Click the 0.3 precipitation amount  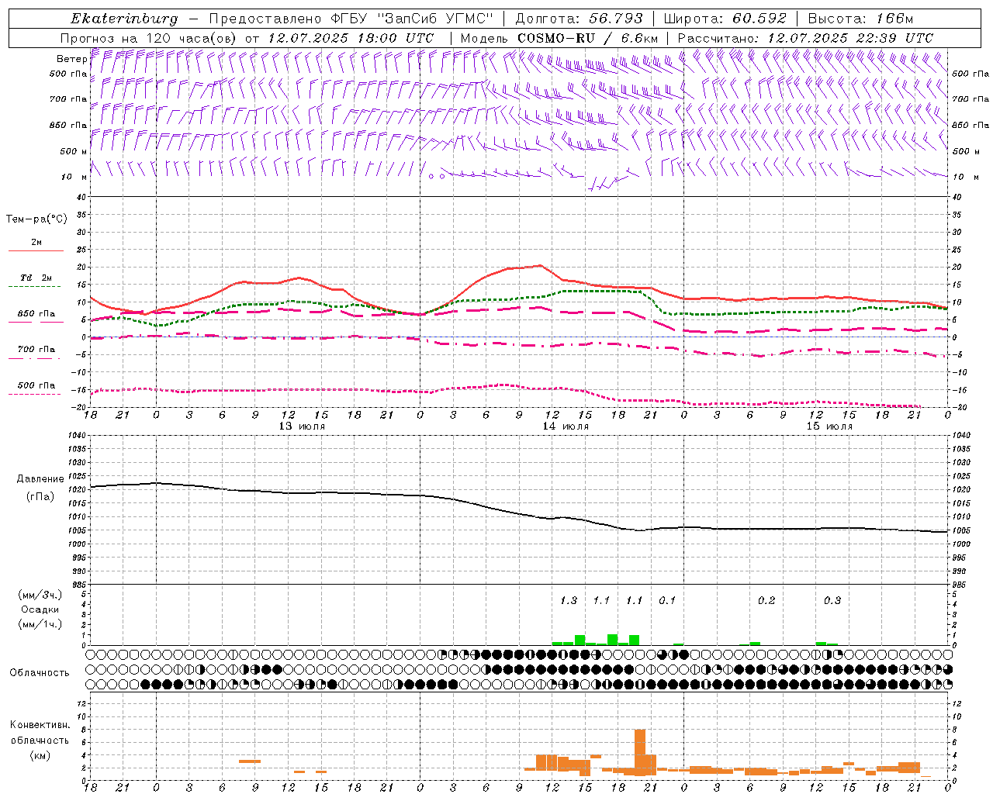(832, 600)
